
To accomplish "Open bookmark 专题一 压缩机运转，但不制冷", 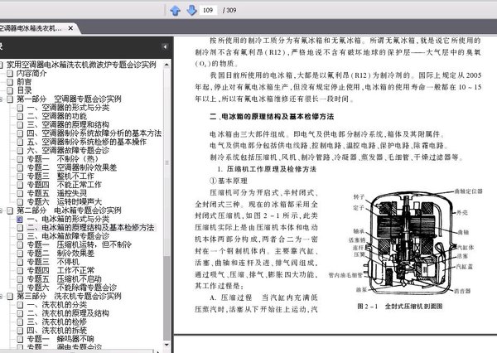I will pyautogui.click(x=80, y=244).
